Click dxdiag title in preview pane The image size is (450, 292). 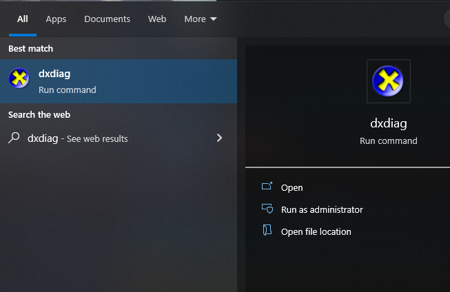tap(389, 123)
